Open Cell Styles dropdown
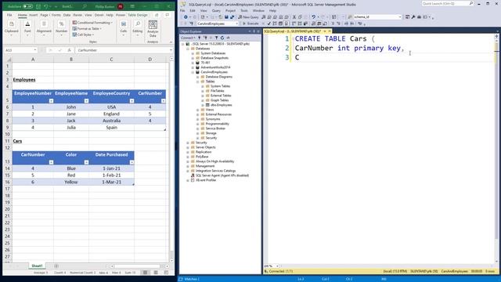 [x=83, y=34]
